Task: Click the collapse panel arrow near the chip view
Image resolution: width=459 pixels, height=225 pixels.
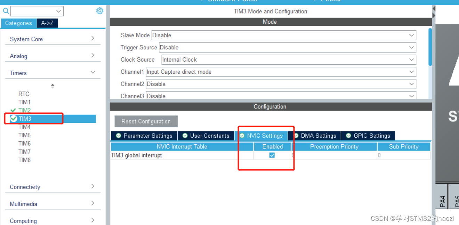Action: (434, 11)
